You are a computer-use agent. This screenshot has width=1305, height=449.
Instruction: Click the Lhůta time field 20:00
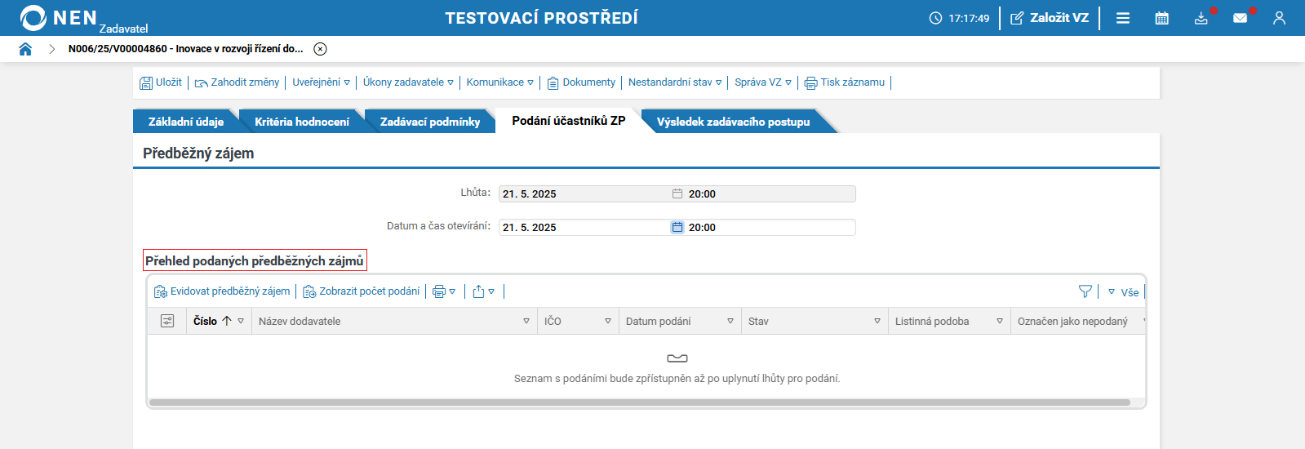770,194
